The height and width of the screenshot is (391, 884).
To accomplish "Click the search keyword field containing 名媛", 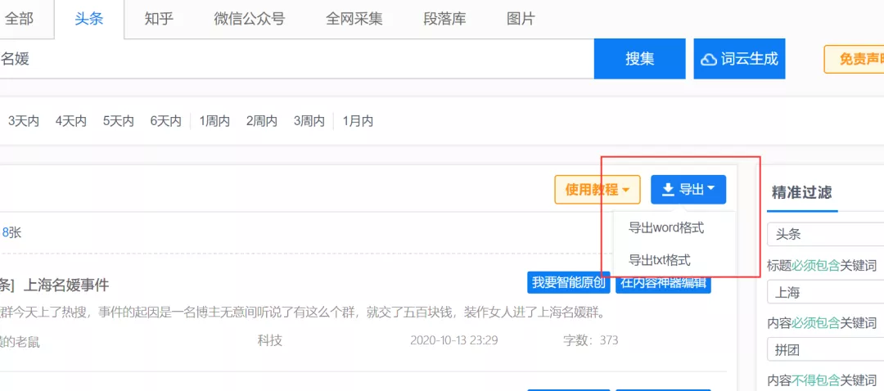I will click(295, 59).
